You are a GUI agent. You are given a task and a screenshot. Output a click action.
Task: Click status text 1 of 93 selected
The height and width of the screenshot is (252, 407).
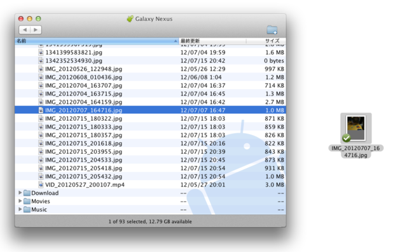127,221
